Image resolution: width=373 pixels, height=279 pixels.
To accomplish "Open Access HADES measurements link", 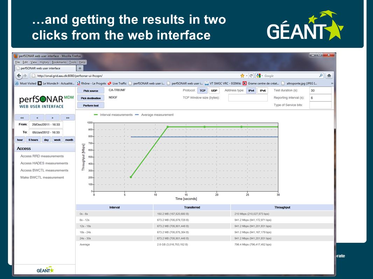I will pyautogui.click(x=44, y=163).
